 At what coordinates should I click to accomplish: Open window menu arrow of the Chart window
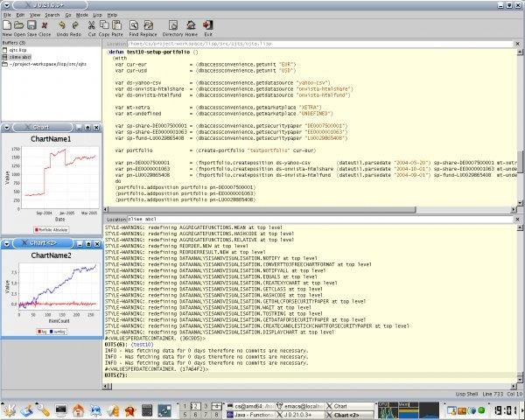point(6,128)
